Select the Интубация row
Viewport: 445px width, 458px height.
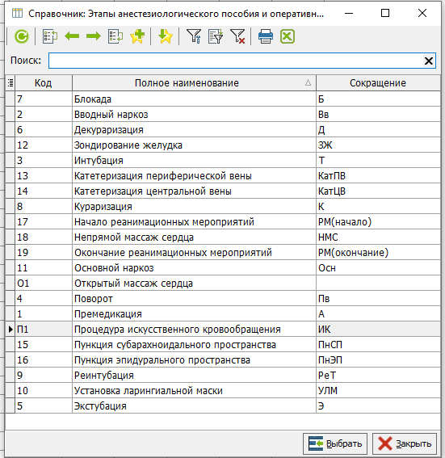point(223,161)
